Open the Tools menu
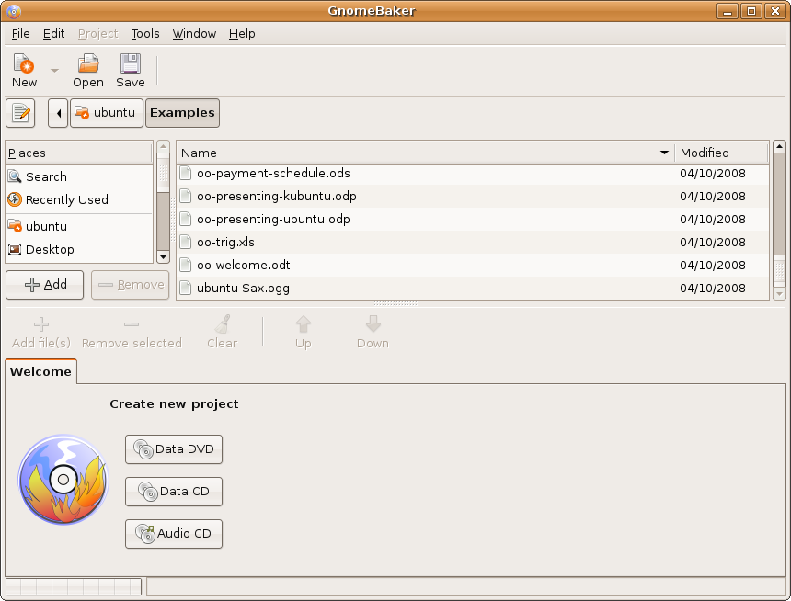The image size is (791, 601). 144,33
